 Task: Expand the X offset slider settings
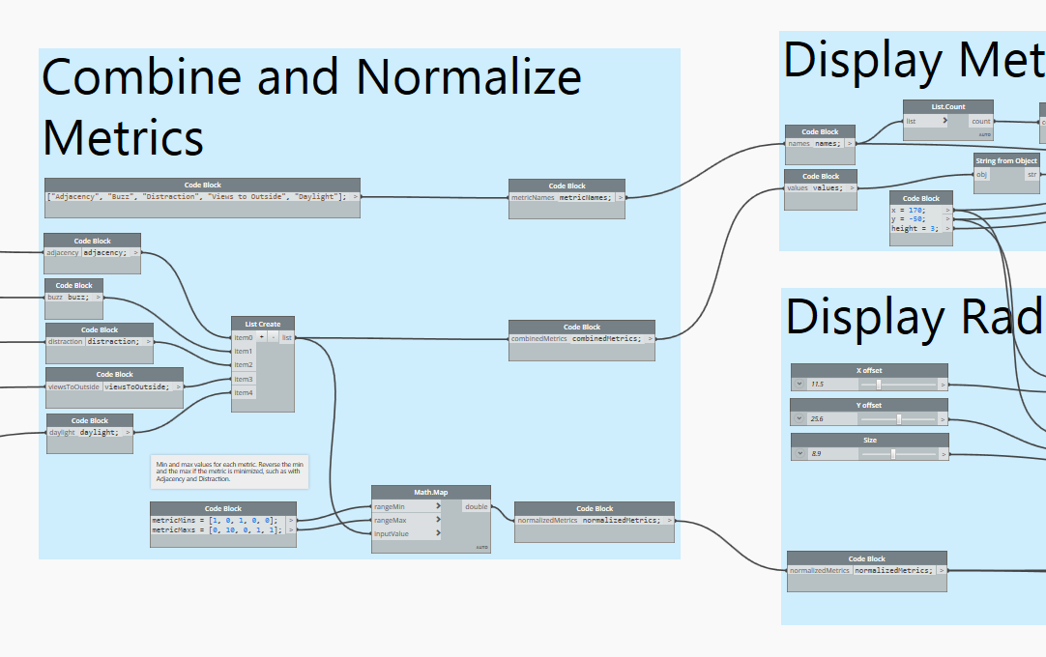[799, 384]
